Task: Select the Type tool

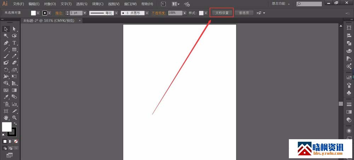Action: (15, 43)
